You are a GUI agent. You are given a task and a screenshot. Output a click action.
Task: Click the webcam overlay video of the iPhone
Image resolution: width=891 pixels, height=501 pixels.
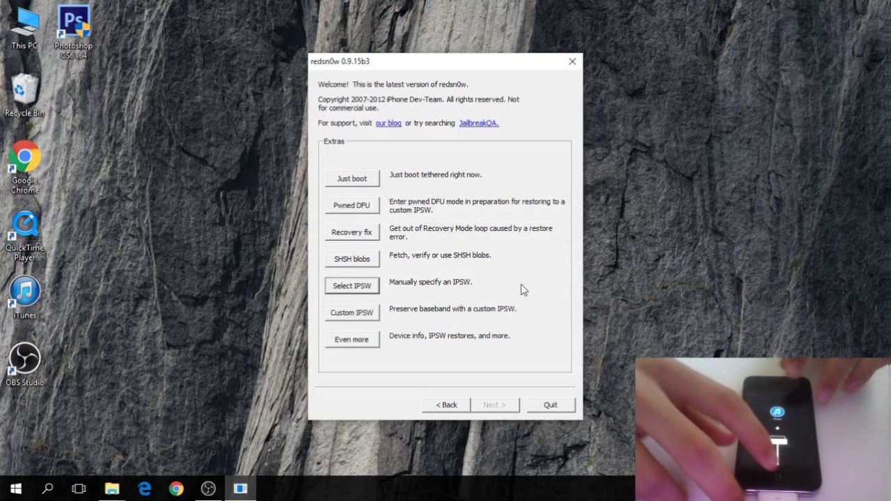[x=762, y=429]
